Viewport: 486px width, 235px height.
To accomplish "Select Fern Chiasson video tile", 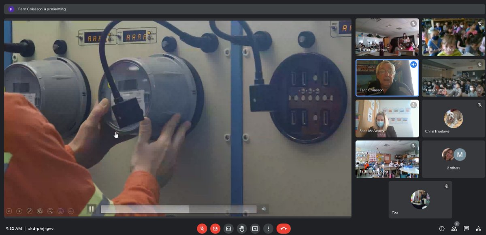I will pos(387,78).
